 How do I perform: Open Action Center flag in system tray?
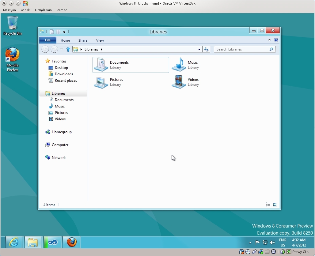pos(257,243)
